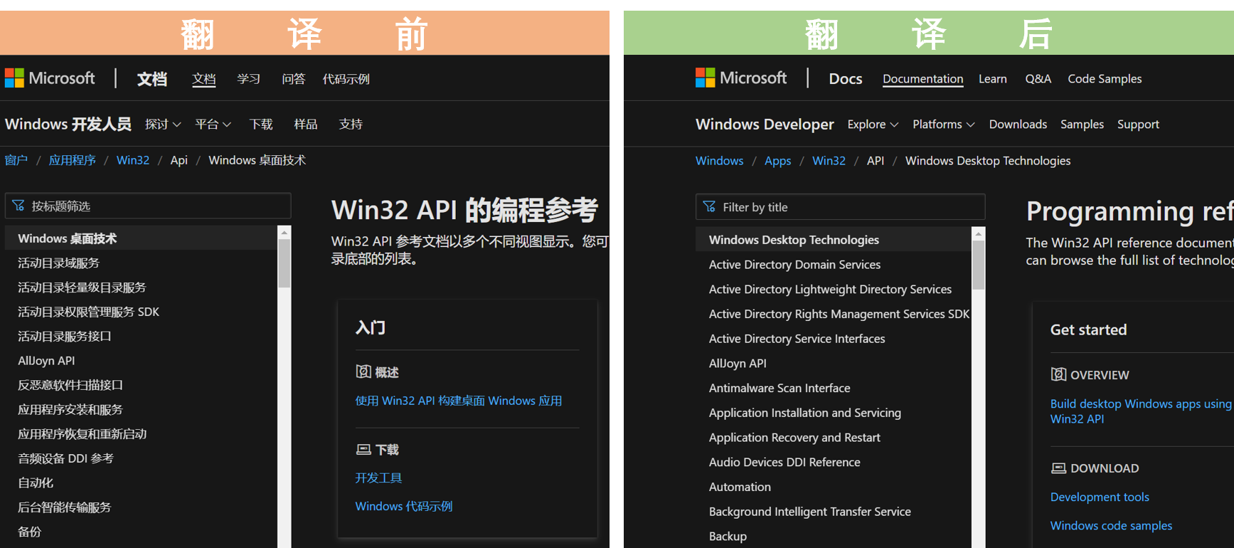
Task: Click the 下载 section icon
Action: tap(363, 450)
